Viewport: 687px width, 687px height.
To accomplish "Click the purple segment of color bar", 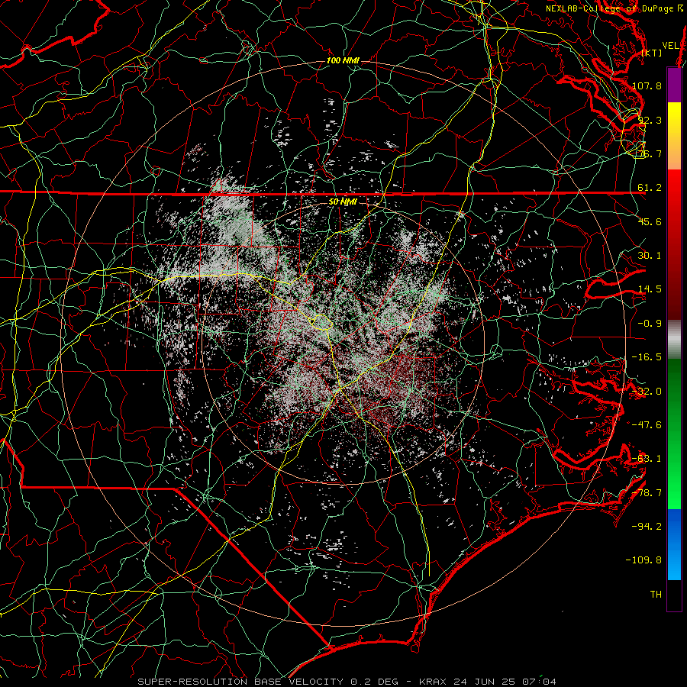I will point(674,85).
